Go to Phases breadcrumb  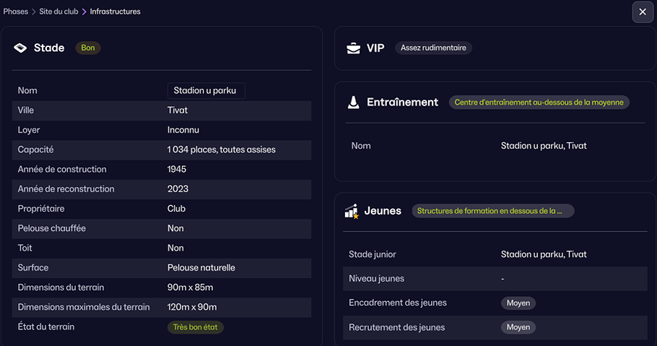click(15, 12)
